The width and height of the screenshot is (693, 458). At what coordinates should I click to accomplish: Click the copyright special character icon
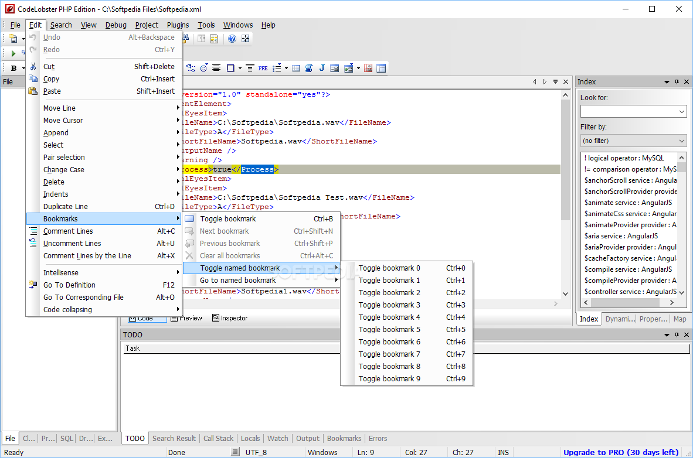tap(204, 68)
